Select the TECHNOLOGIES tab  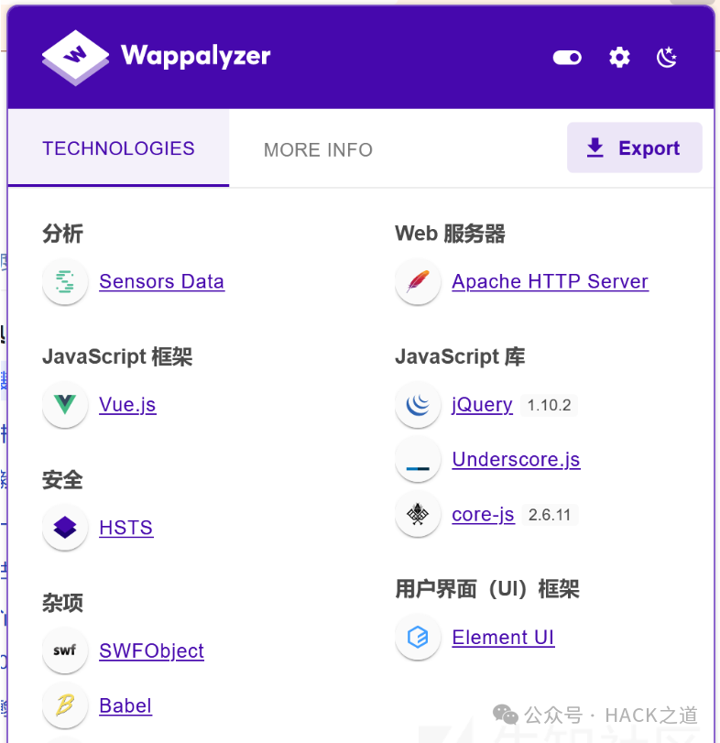tap(118, 148)
